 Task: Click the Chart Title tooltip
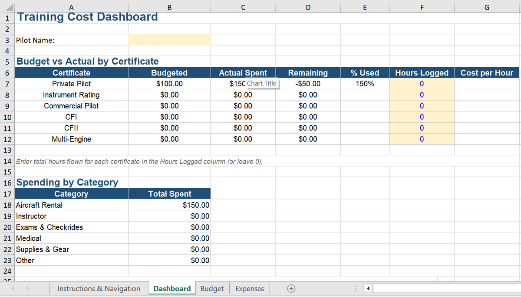[x=262, y=83]
